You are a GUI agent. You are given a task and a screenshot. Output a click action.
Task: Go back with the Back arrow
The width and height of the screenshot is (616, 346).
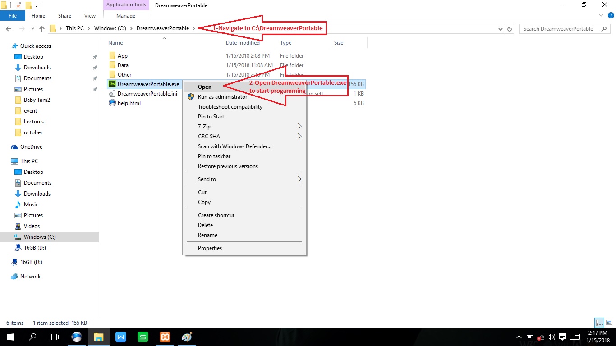[x=8, y=28]
